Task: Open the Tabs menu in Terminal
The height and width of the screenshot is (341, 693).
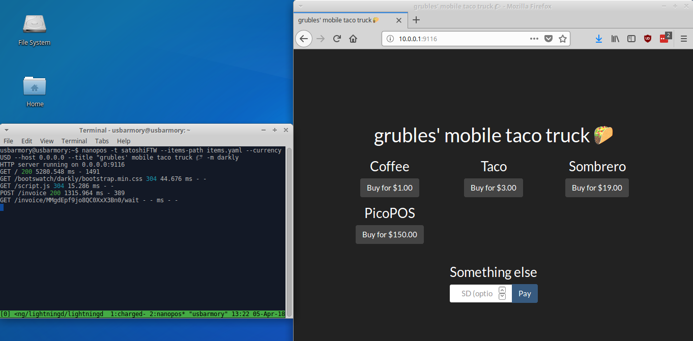Action: (x=102, y=141)
